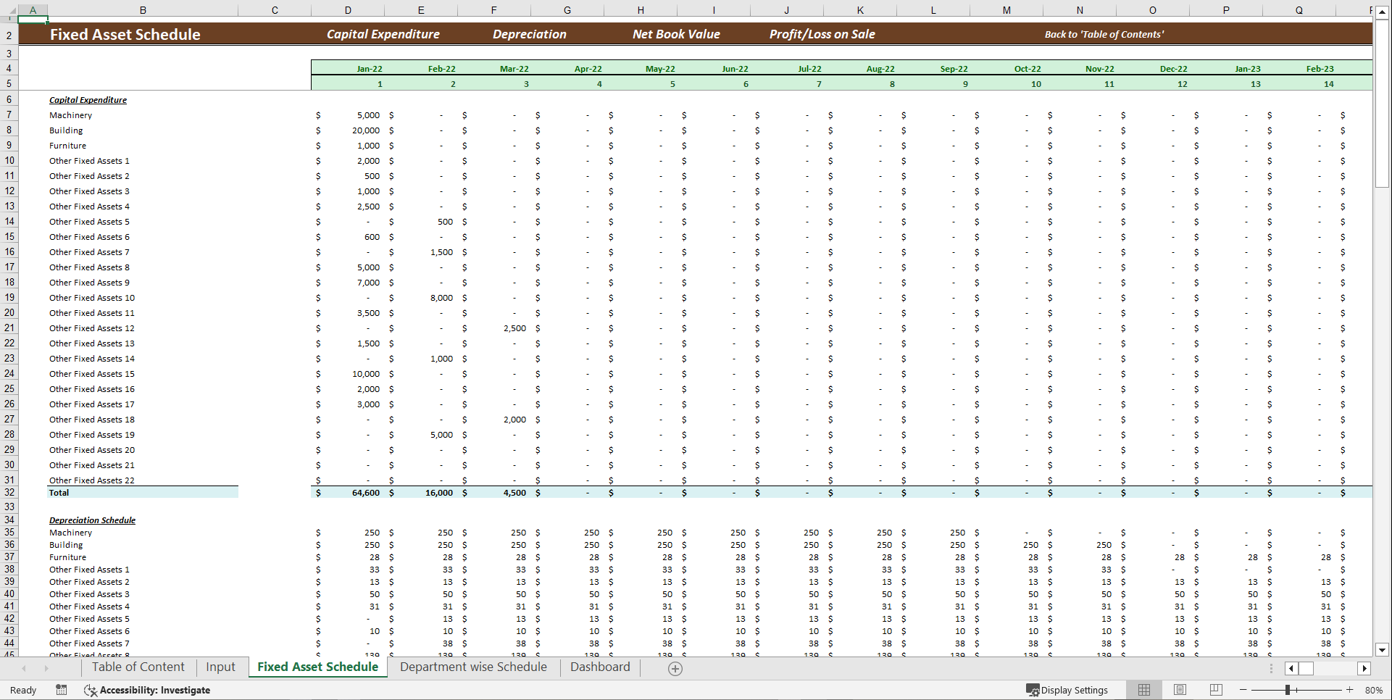Click the zoom out minus icon
Image resolution: width=1392 pixels, height=700 pixels.
click(x=1242, y=690)
